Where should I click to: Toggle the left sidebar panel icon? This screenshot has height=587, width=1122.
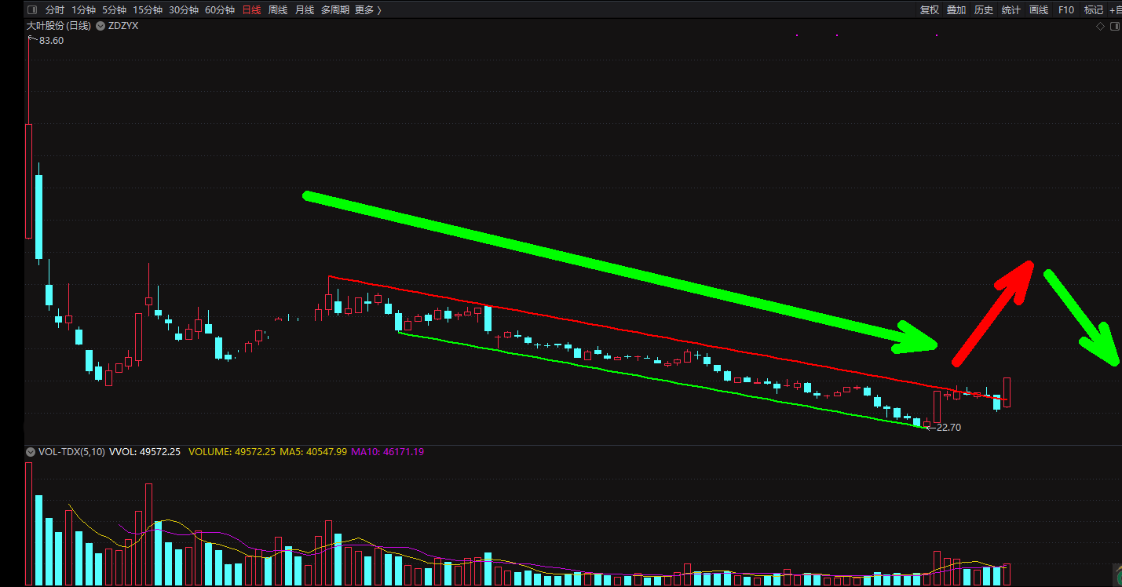coord(32,10)
